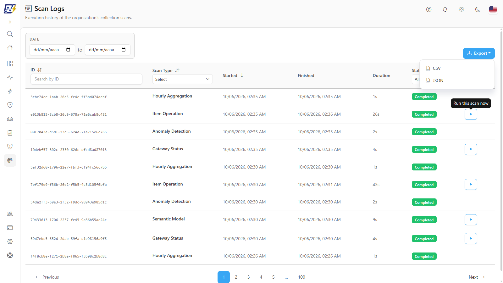Open the users icon in the sidebar

click(x=10, y=214)
